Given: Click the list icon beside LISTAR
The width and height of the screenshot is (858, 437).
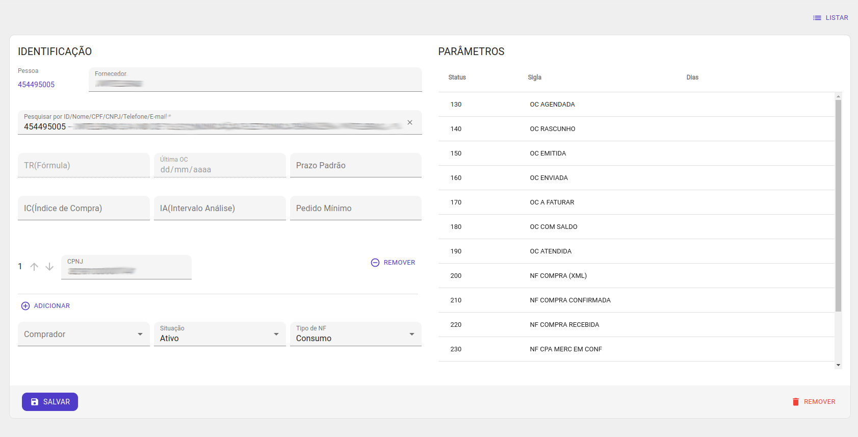Looking at the screenshot, I should click(x=817, y=18).
